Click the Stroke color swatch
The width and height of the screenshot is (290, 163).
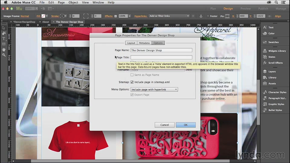(x=62, y=16)
